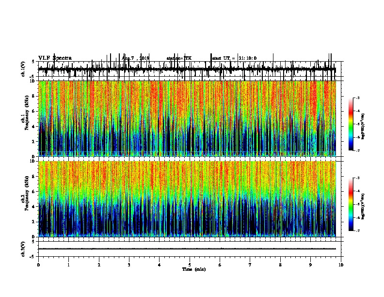Click the "ch.1(V)" waveform axis label
Viewport: 384px width, 297px height.
click(23, 69)
